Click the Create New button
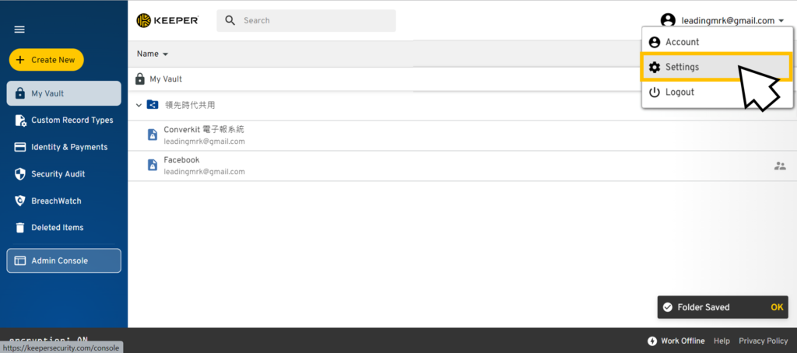 pos(46,60)
